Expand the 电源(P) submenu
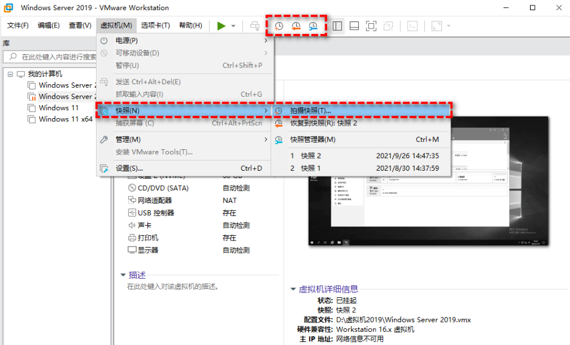Image resolution: width=570 pixels, height=345 pixels. pos(184,41)
